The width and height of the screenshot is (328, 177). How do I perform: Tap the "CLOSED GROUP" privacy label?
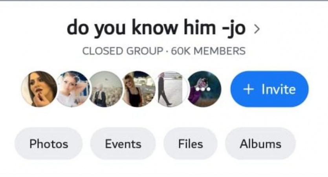pos(123,51)
